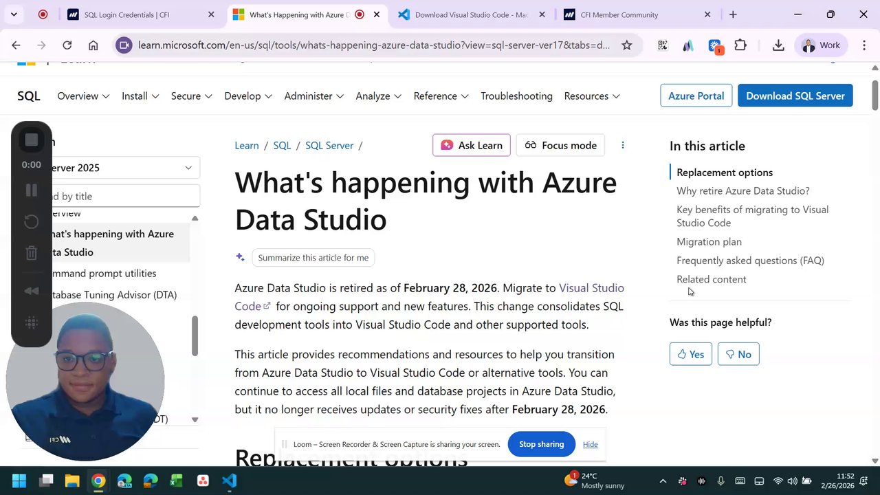The width and height of the screenshot is (880, 495).
Task: Click the article's three-dot more options
Action: (x=623, y=145)
